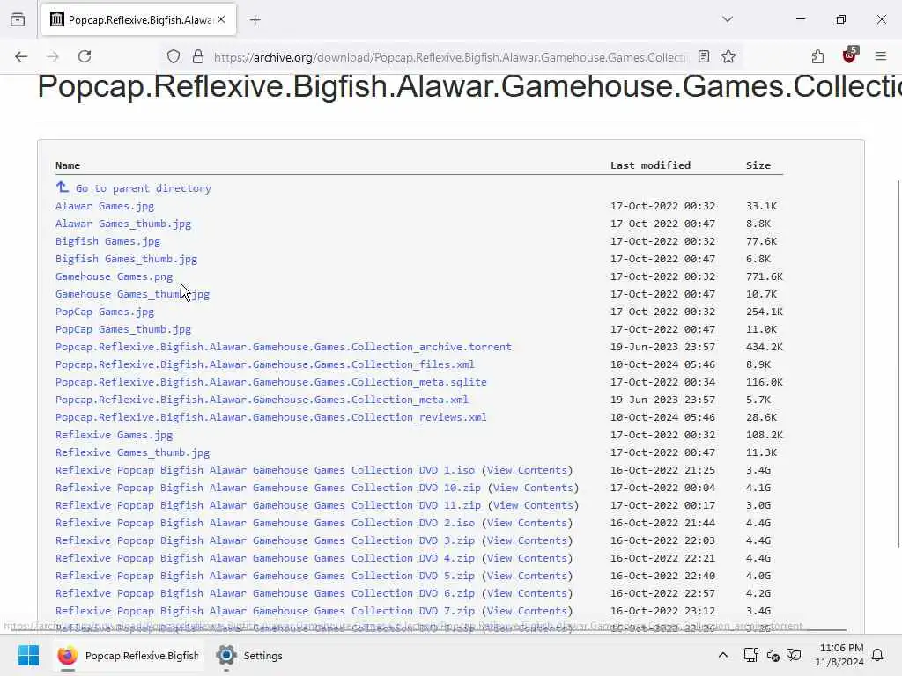View Contents of DVD 4.zip
The width and height of the screenshot is (902, 676).
527,558
